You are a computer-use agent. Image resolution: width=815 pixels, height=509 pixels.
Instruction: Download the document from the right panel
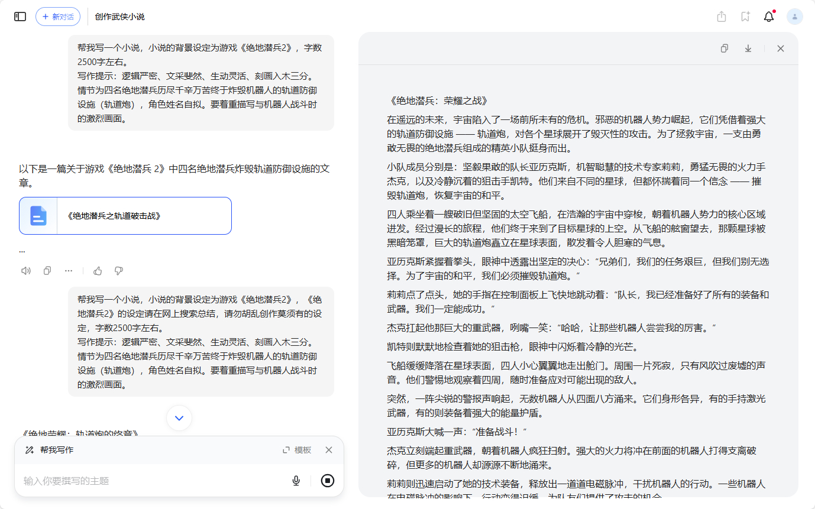[x=748, y=48]
